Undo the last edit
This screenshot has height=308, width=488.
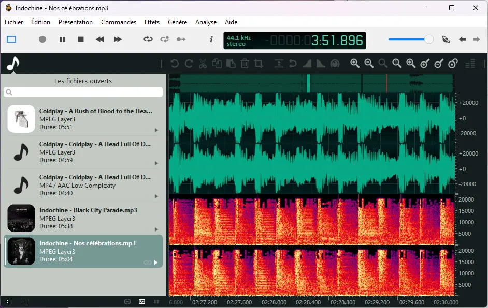click(175, 64)
